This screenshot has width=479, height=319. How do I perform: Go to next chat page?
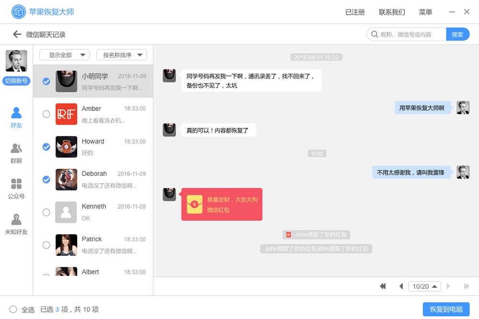[x=448, y=286]
